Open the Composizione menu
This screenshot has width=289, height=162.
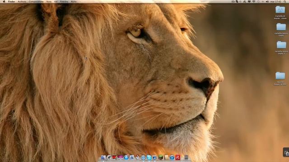pos(36,1)
